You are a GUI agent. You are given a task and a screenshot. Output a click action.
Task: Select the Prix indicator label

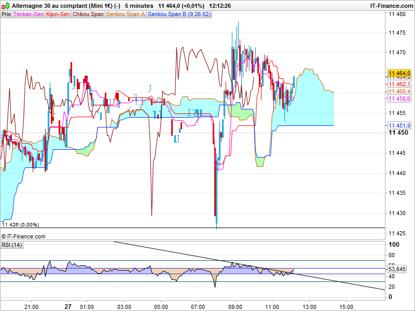pos(6,15)
